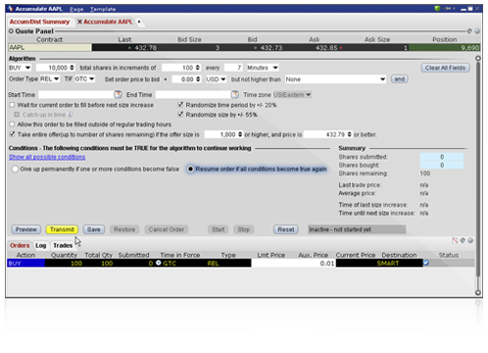Open the Accum/Dist Summary tab
The image size is (488, 353).
tap(39, 22)
